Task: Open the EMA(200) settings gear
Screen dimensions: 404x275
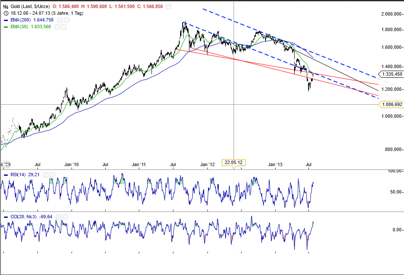Action: pyautogui.click(x=59, y=20)
